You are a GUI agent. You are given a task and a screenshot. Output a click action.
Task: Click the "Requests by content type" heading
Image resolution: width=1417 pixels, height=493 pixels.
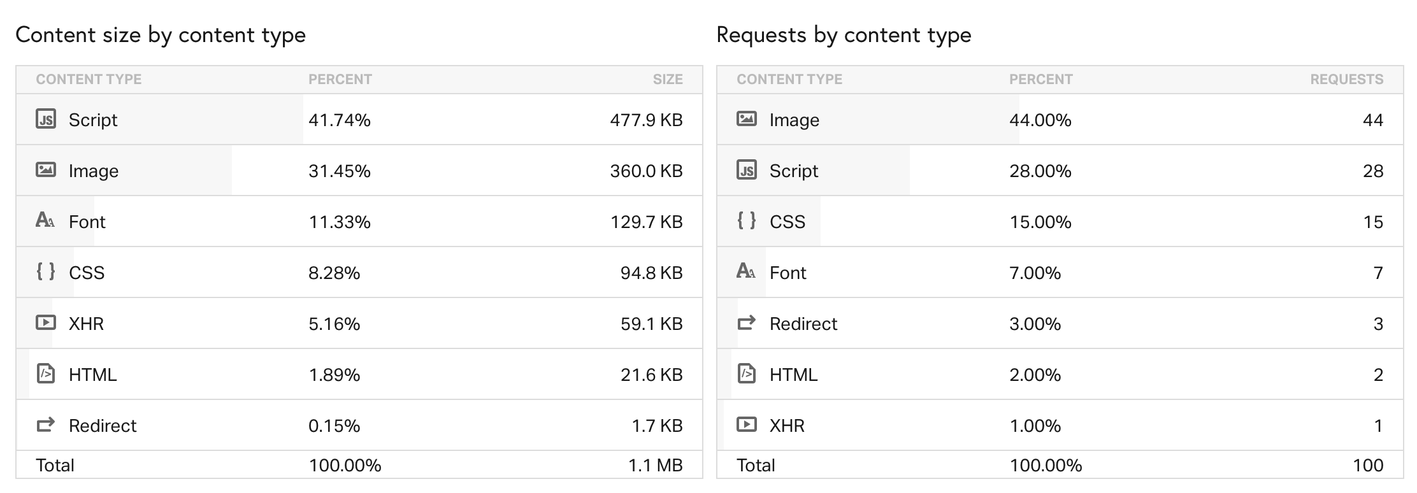point(844,34)
